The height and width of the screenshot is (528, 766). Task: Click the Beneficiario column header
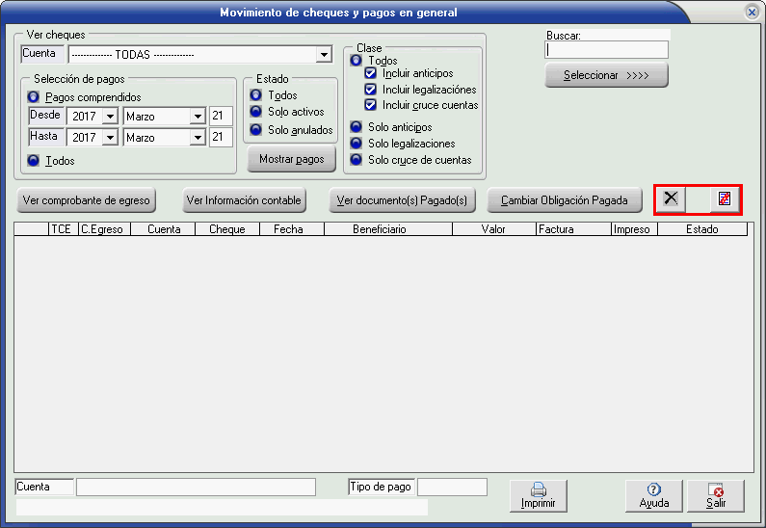379,230
